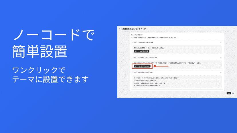
Task: Click the CSSクラスを追加してスタイルをカスタマイズする bullet
Action: 150,83
